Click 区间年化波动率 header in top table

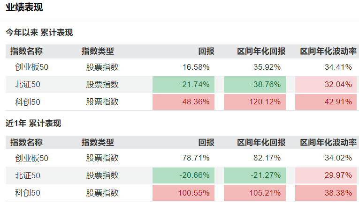[x=328, y=51]
